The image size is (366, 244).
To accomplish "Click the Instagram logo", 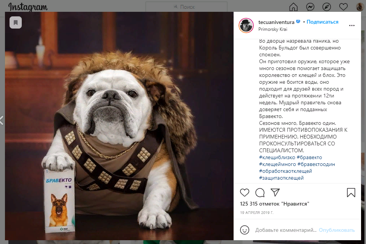I will pyautogui.click(x=28, y=7).
